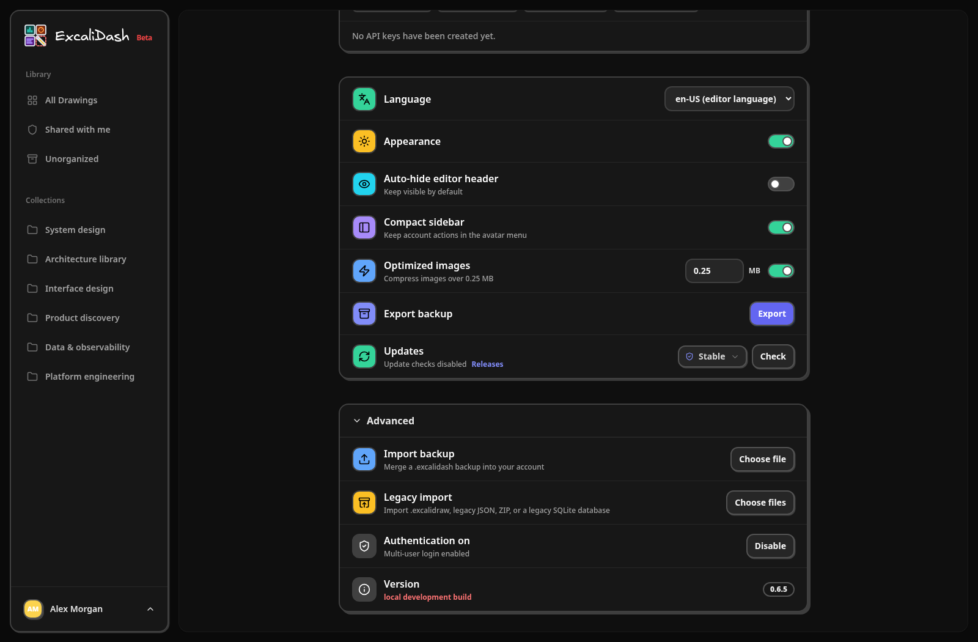978x642 pixels.
Task: Click the Language translate icon
Action: [x=364, y=99]
